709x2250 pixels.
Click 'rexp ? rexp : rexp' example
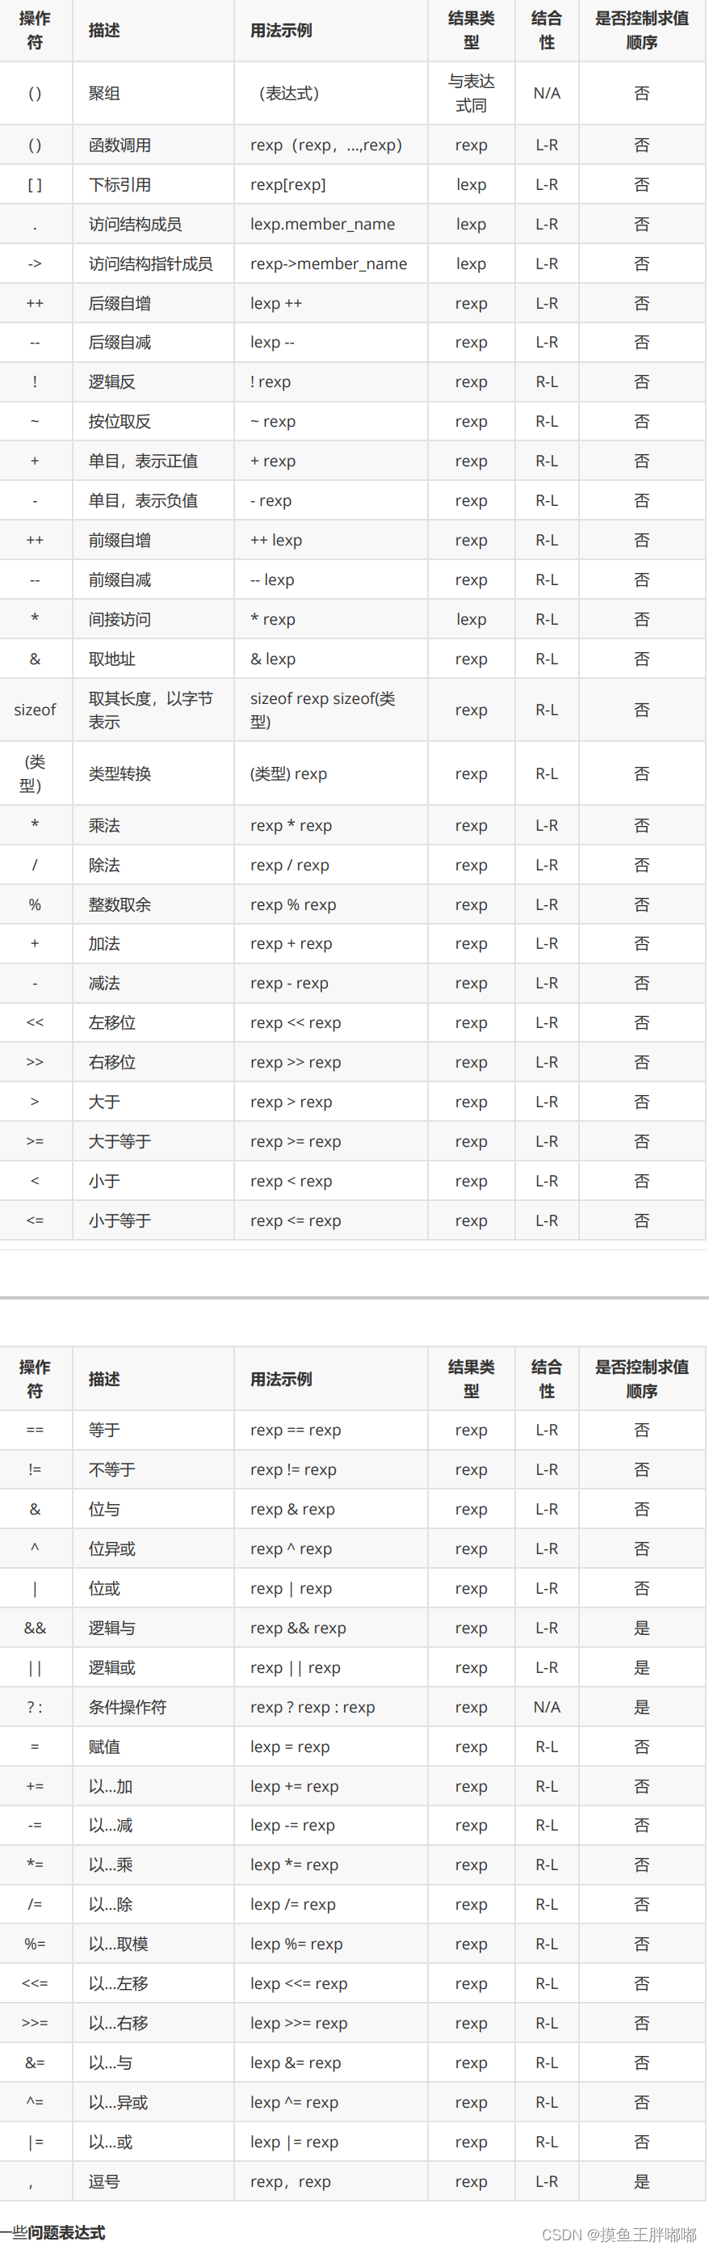[x=312, y=1707]
